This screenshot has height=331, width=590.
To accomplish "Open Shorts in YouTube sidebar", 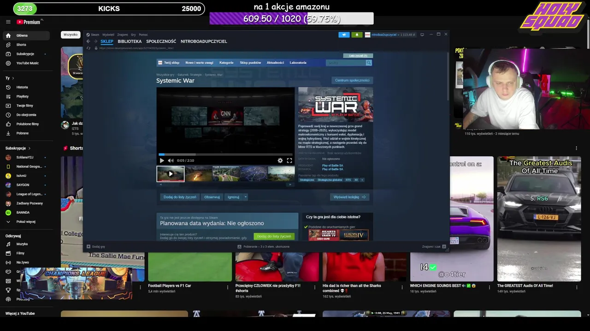I will pyautogui.click(x=26, y=45).
